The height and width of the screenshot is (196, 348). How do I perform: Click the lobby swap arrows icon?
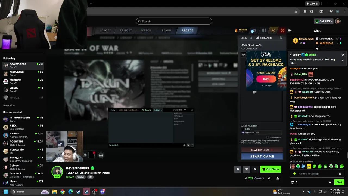click(281, 38)
